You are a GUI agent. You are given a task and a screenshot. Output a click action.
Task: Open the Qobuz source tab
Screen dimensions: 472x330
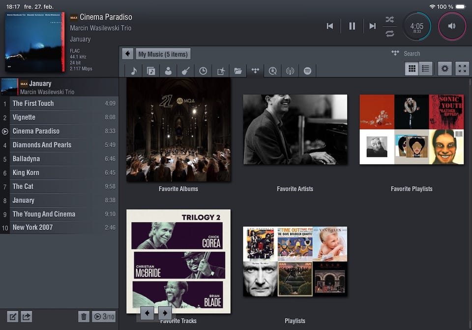(272, 71)
